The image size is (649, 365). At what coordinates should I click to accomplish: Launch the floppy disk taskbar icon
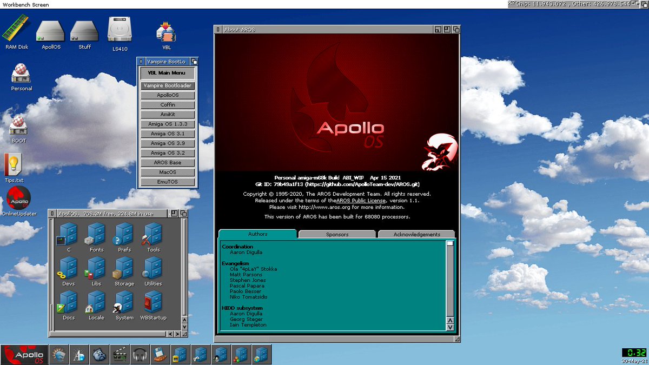(160, 355)
